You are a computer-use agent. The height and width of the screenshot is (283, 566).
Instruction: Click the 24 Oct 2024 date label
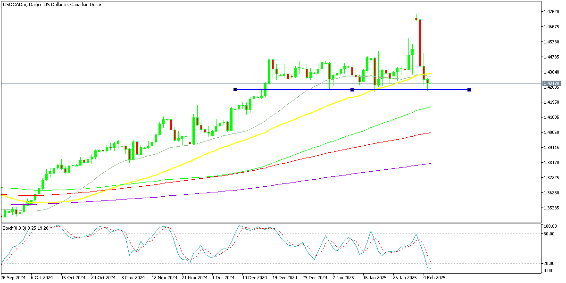(x=104, y=278)
